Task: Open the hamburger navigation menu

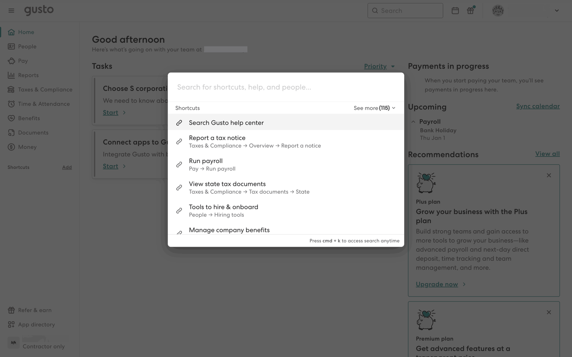Action: 11,11
